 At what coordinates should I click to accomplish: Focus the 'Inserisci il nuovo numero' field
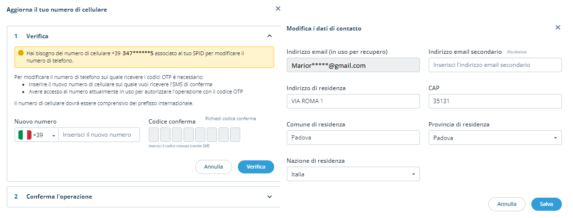click(x=99, y=135)
